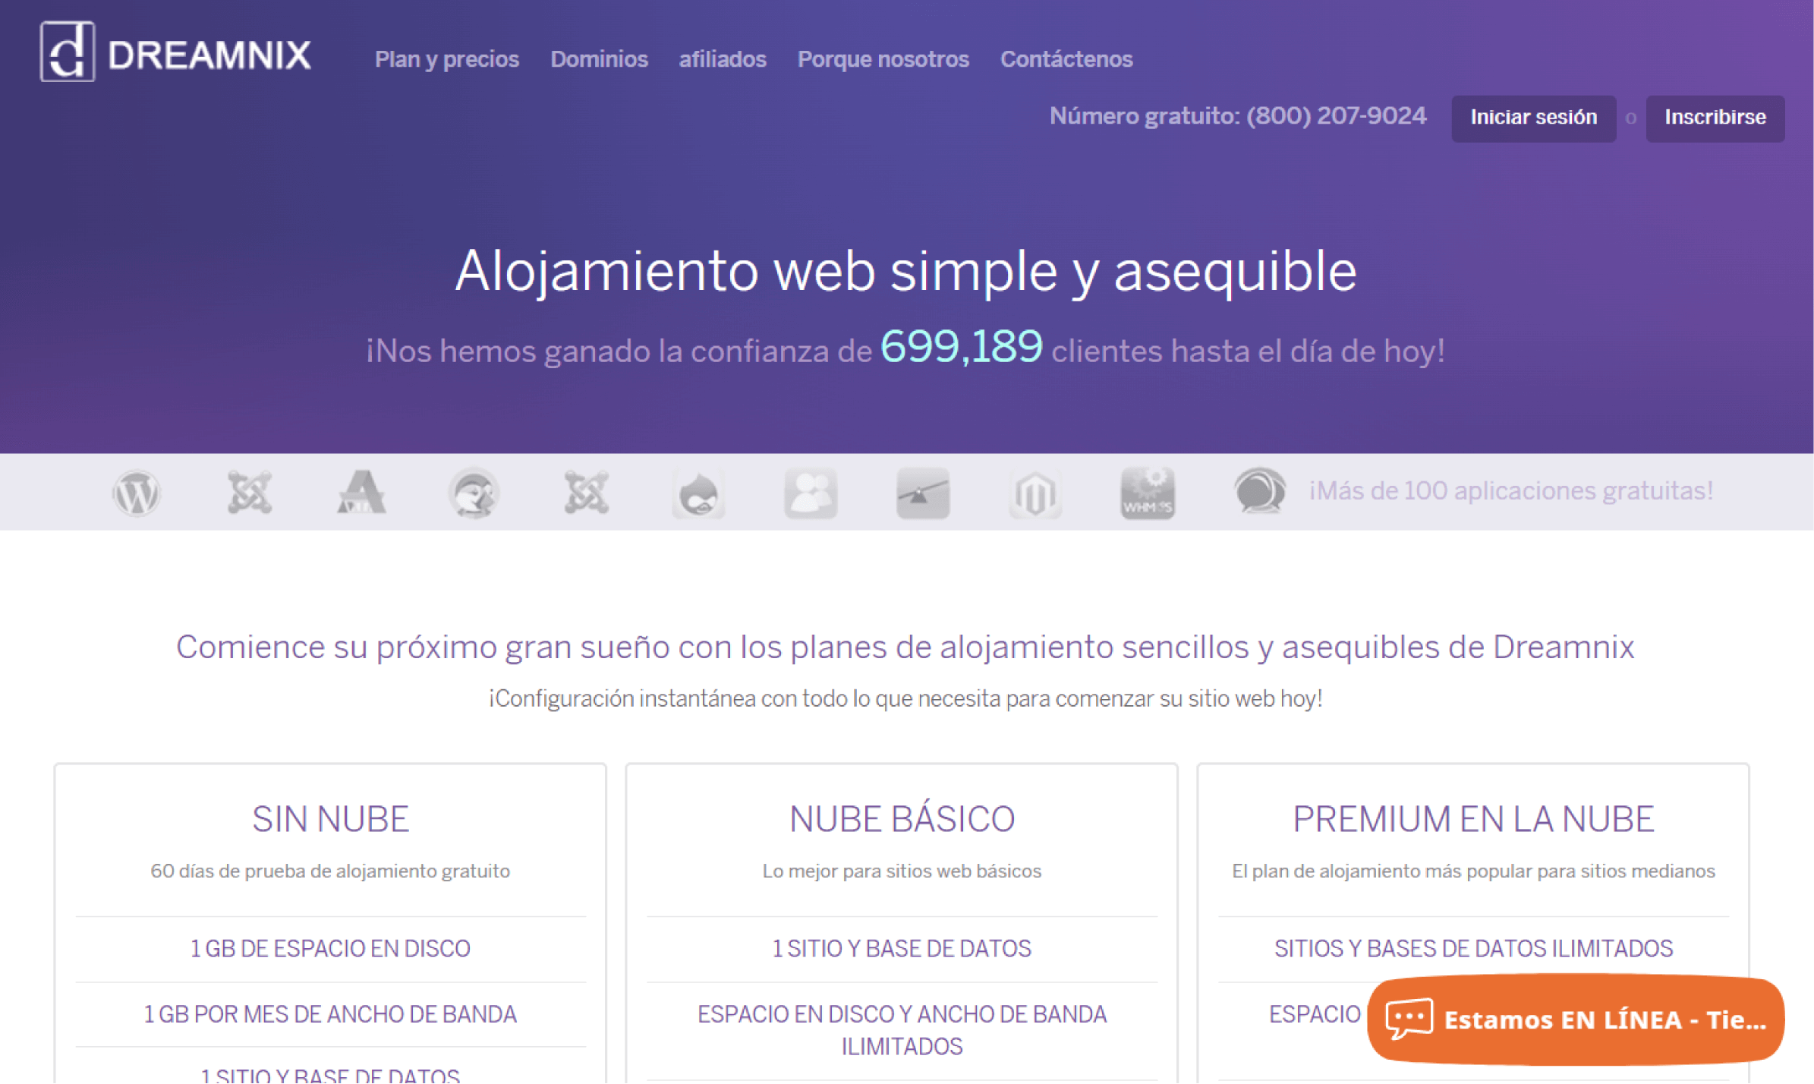Click the 'Iniciar sesión' button
1814x1084 pixels.
click(x=1534, y=118)
